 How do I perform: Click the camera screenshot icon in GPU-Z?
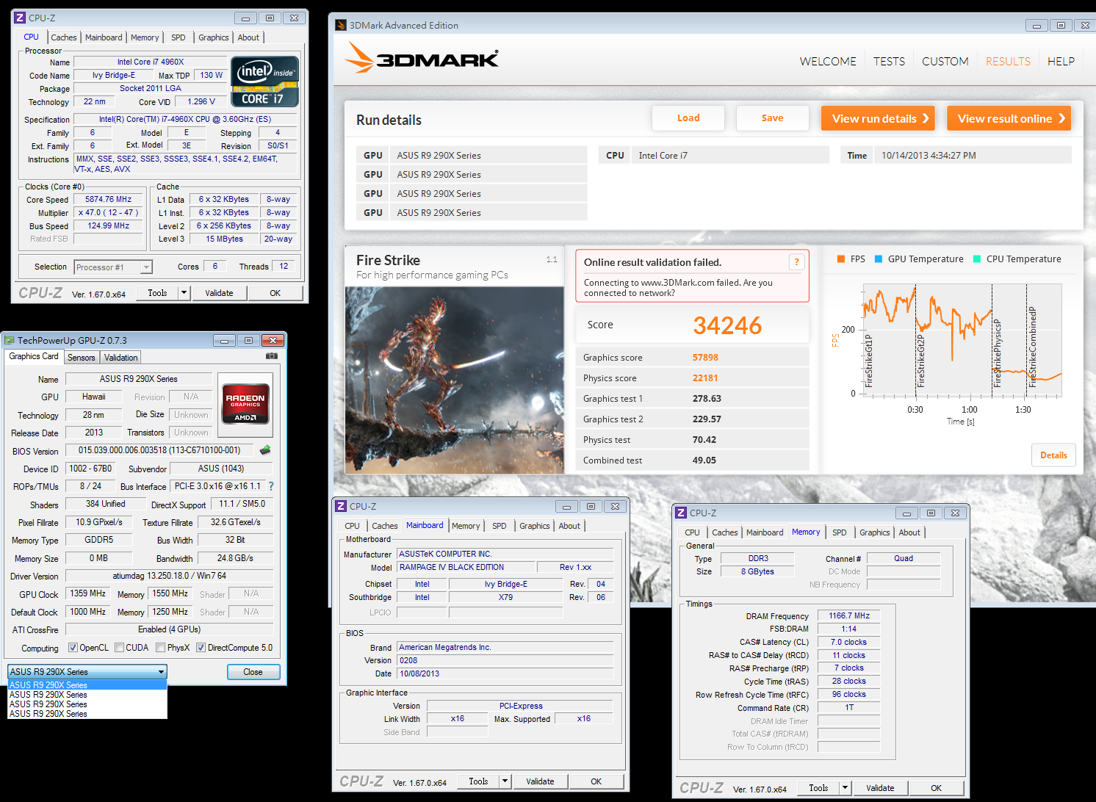pos(271,356)
